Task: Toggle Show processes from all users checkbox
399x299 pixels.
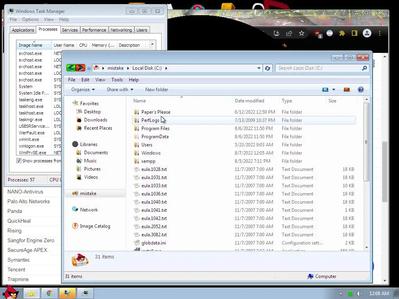Action: click(x=19, y=161)
